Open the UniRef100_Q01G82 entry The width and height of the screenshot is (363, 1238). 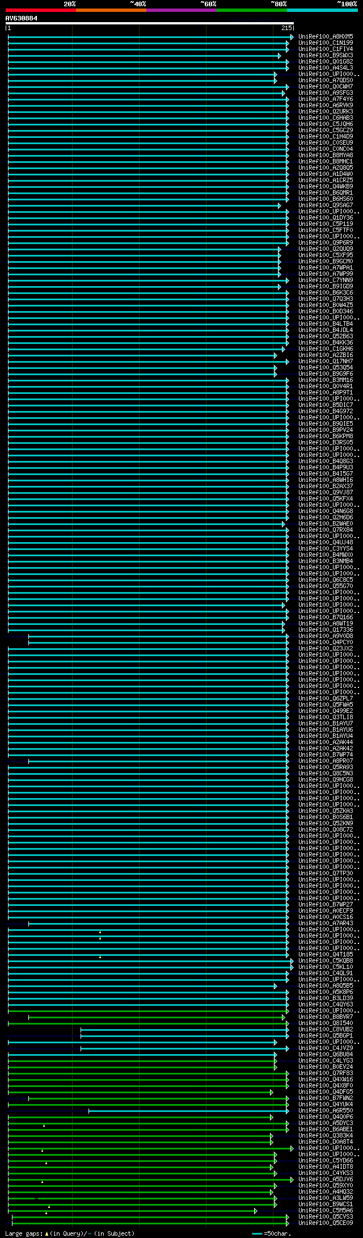point(326,61)
